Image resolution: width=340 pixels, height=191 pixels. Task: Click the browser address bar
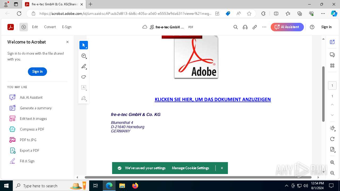click(125, 14)
